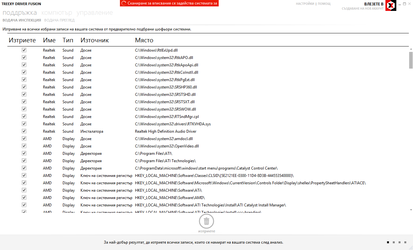Select the ВОДАЧА ПРЕГЛЕД sub-tab
Screen dimensions: 413x250
[x=59, y=20]
